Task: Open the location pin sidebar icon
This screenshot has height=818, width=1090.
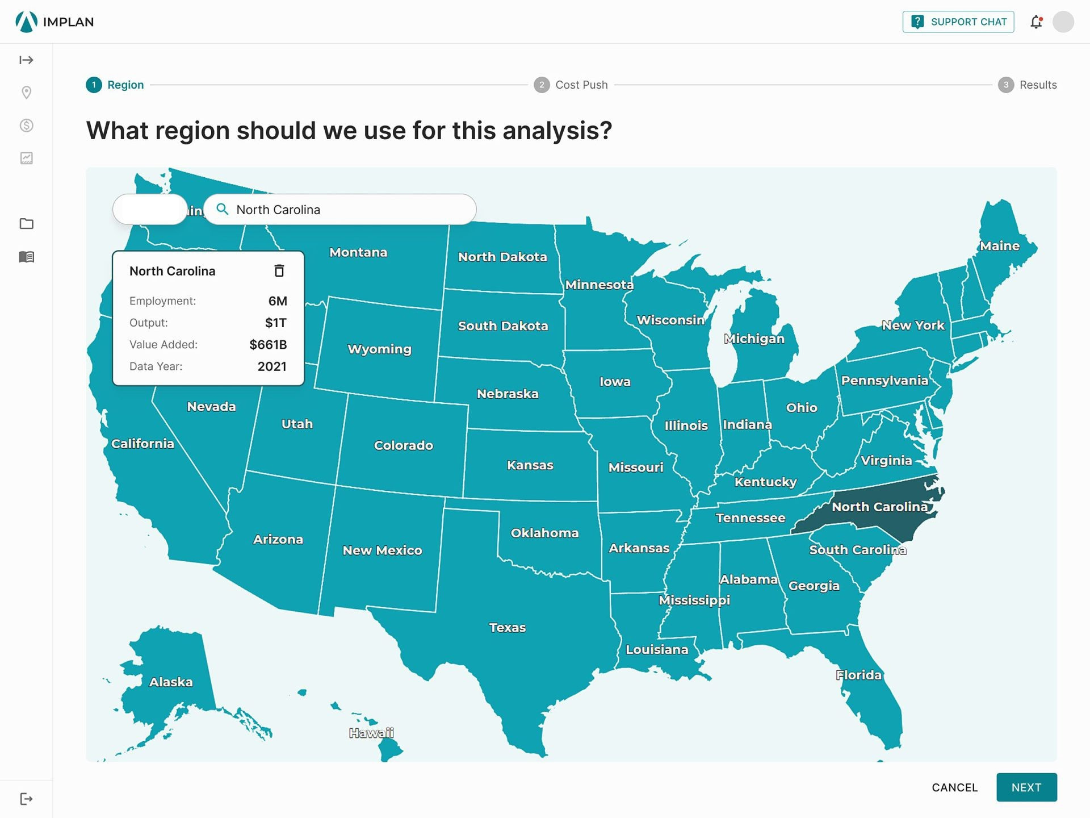Action: click(x=26, y=93)
